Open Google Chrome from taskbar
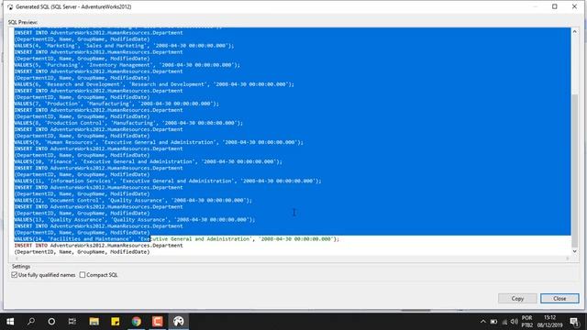Image resolution: width=587 pixels, height=330 pixels. (x=137, y=322)
